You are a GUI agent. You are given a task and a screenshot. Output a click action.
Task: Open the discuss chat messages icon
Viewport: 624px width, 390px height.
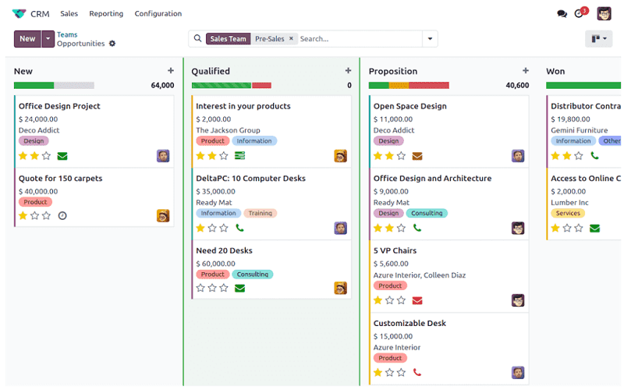562,14
